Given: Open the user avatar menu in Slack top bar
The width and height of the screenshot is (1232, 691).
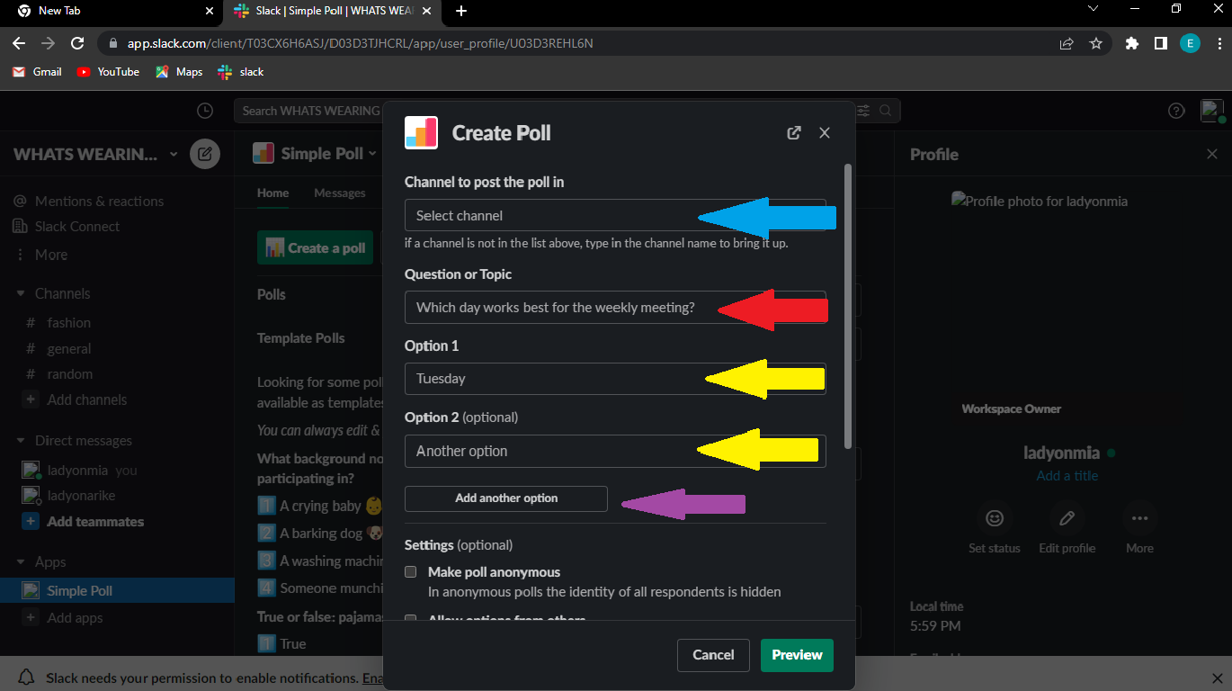Looking at the screenshot, I should [x=1212, y=111].
